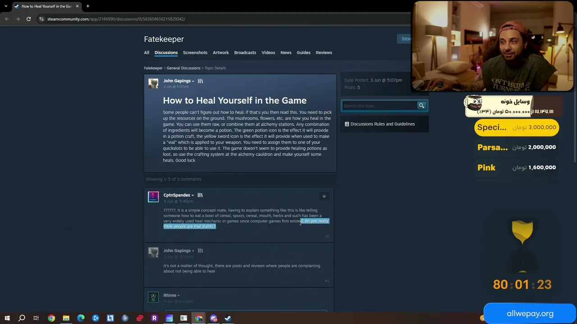Open Windows taskbar search
577x324 pixels.
pos(22,318)
